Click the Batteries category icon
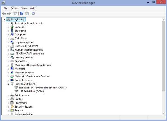 [12, 27]
